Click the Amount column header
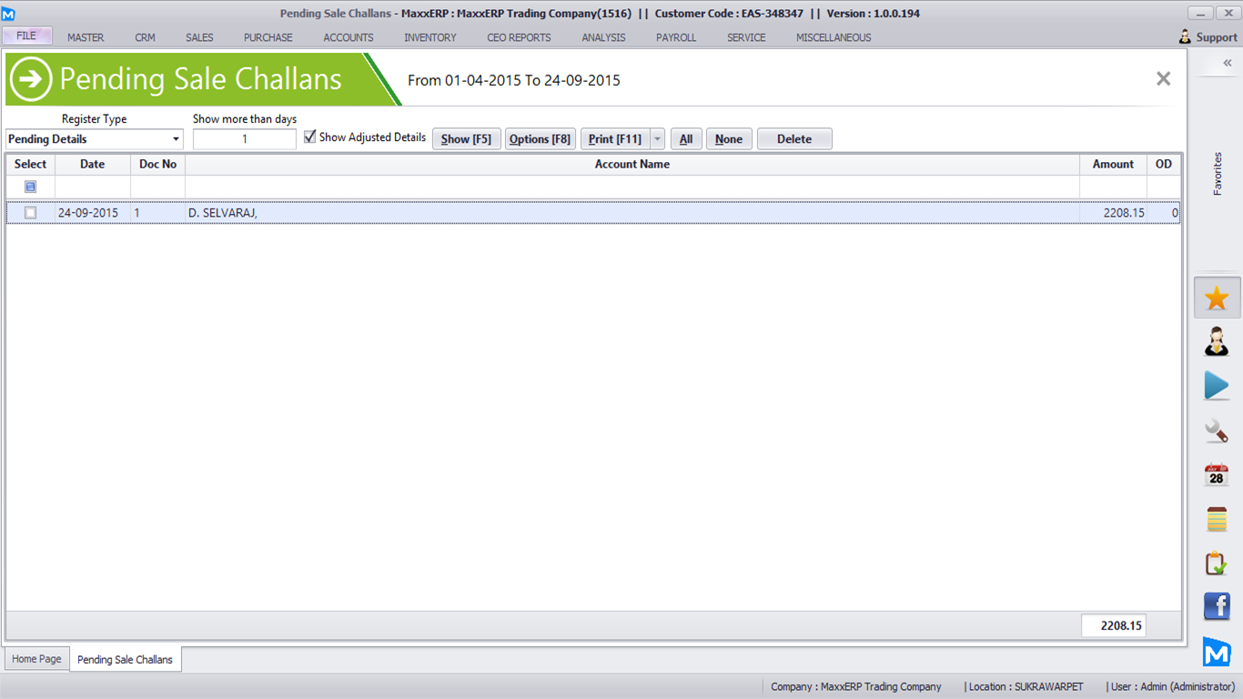1243x699 pixels. (x=1113, y=164)
